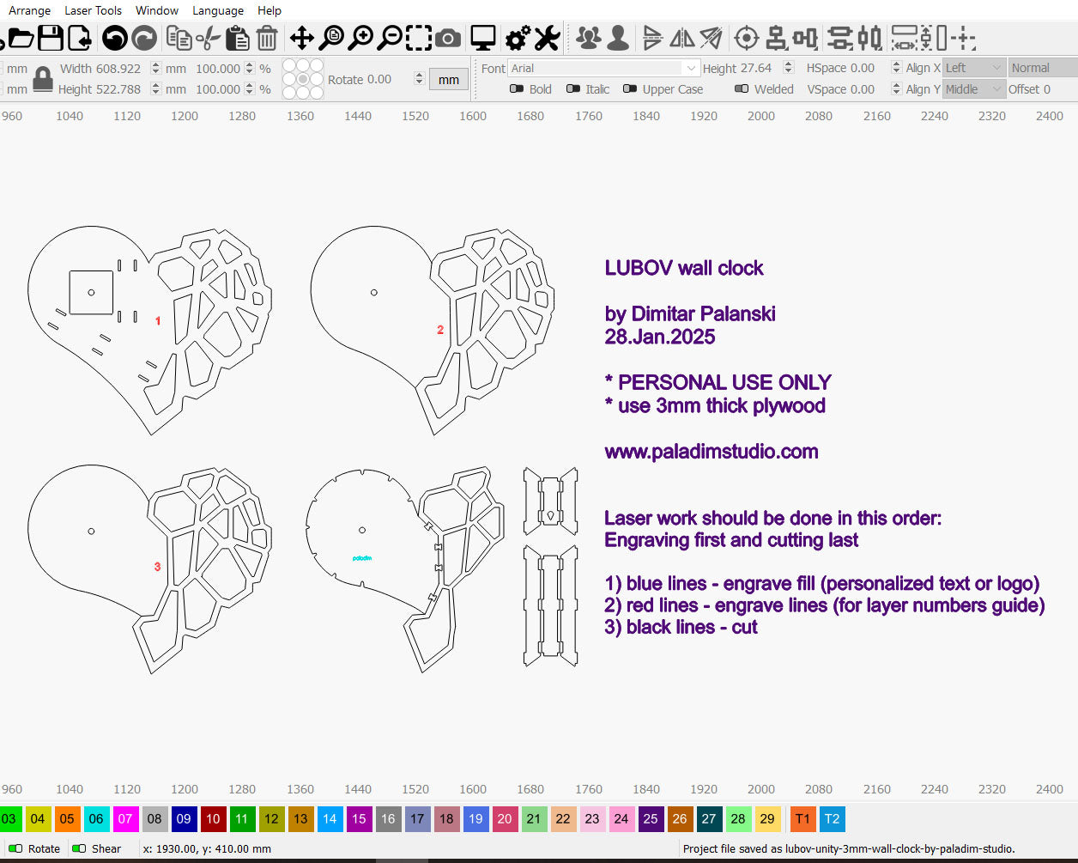Click the mm units button

(448, 80)
